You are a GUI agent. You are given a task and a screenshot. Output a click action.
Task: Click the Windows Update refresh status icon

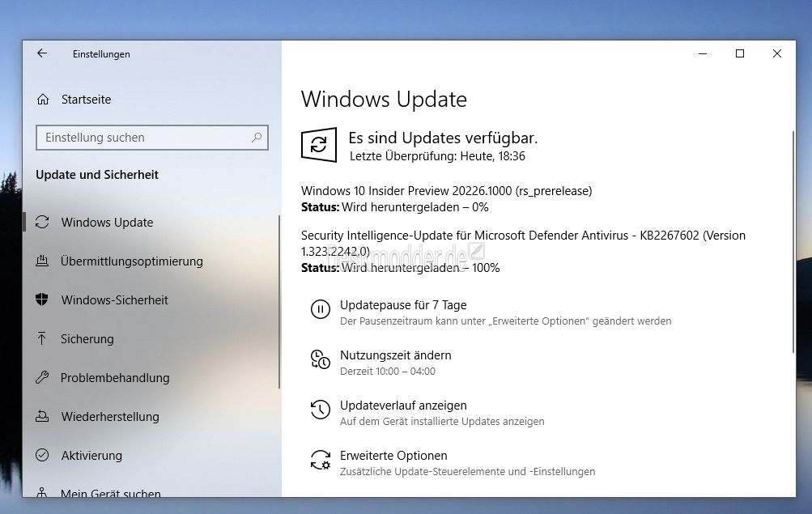point(319,145)
